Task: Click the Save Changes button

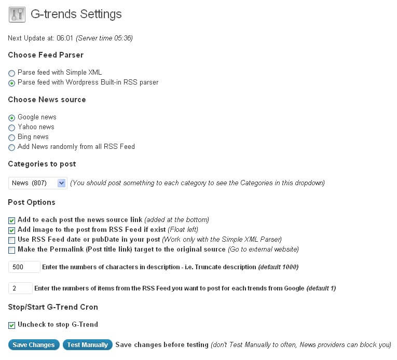Action: coord(34,345)
